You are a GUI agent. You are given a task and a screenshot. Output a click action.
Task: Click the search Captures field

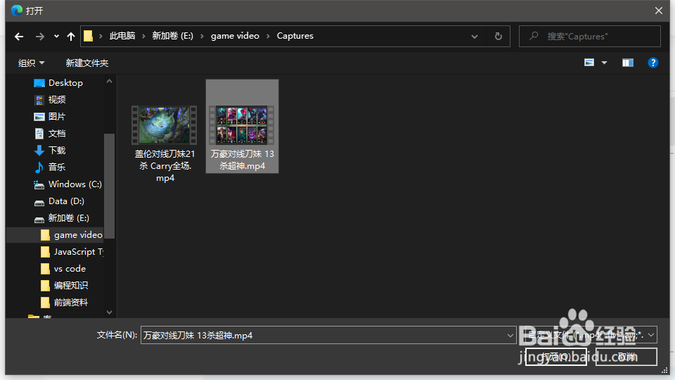tap(589, 36)
